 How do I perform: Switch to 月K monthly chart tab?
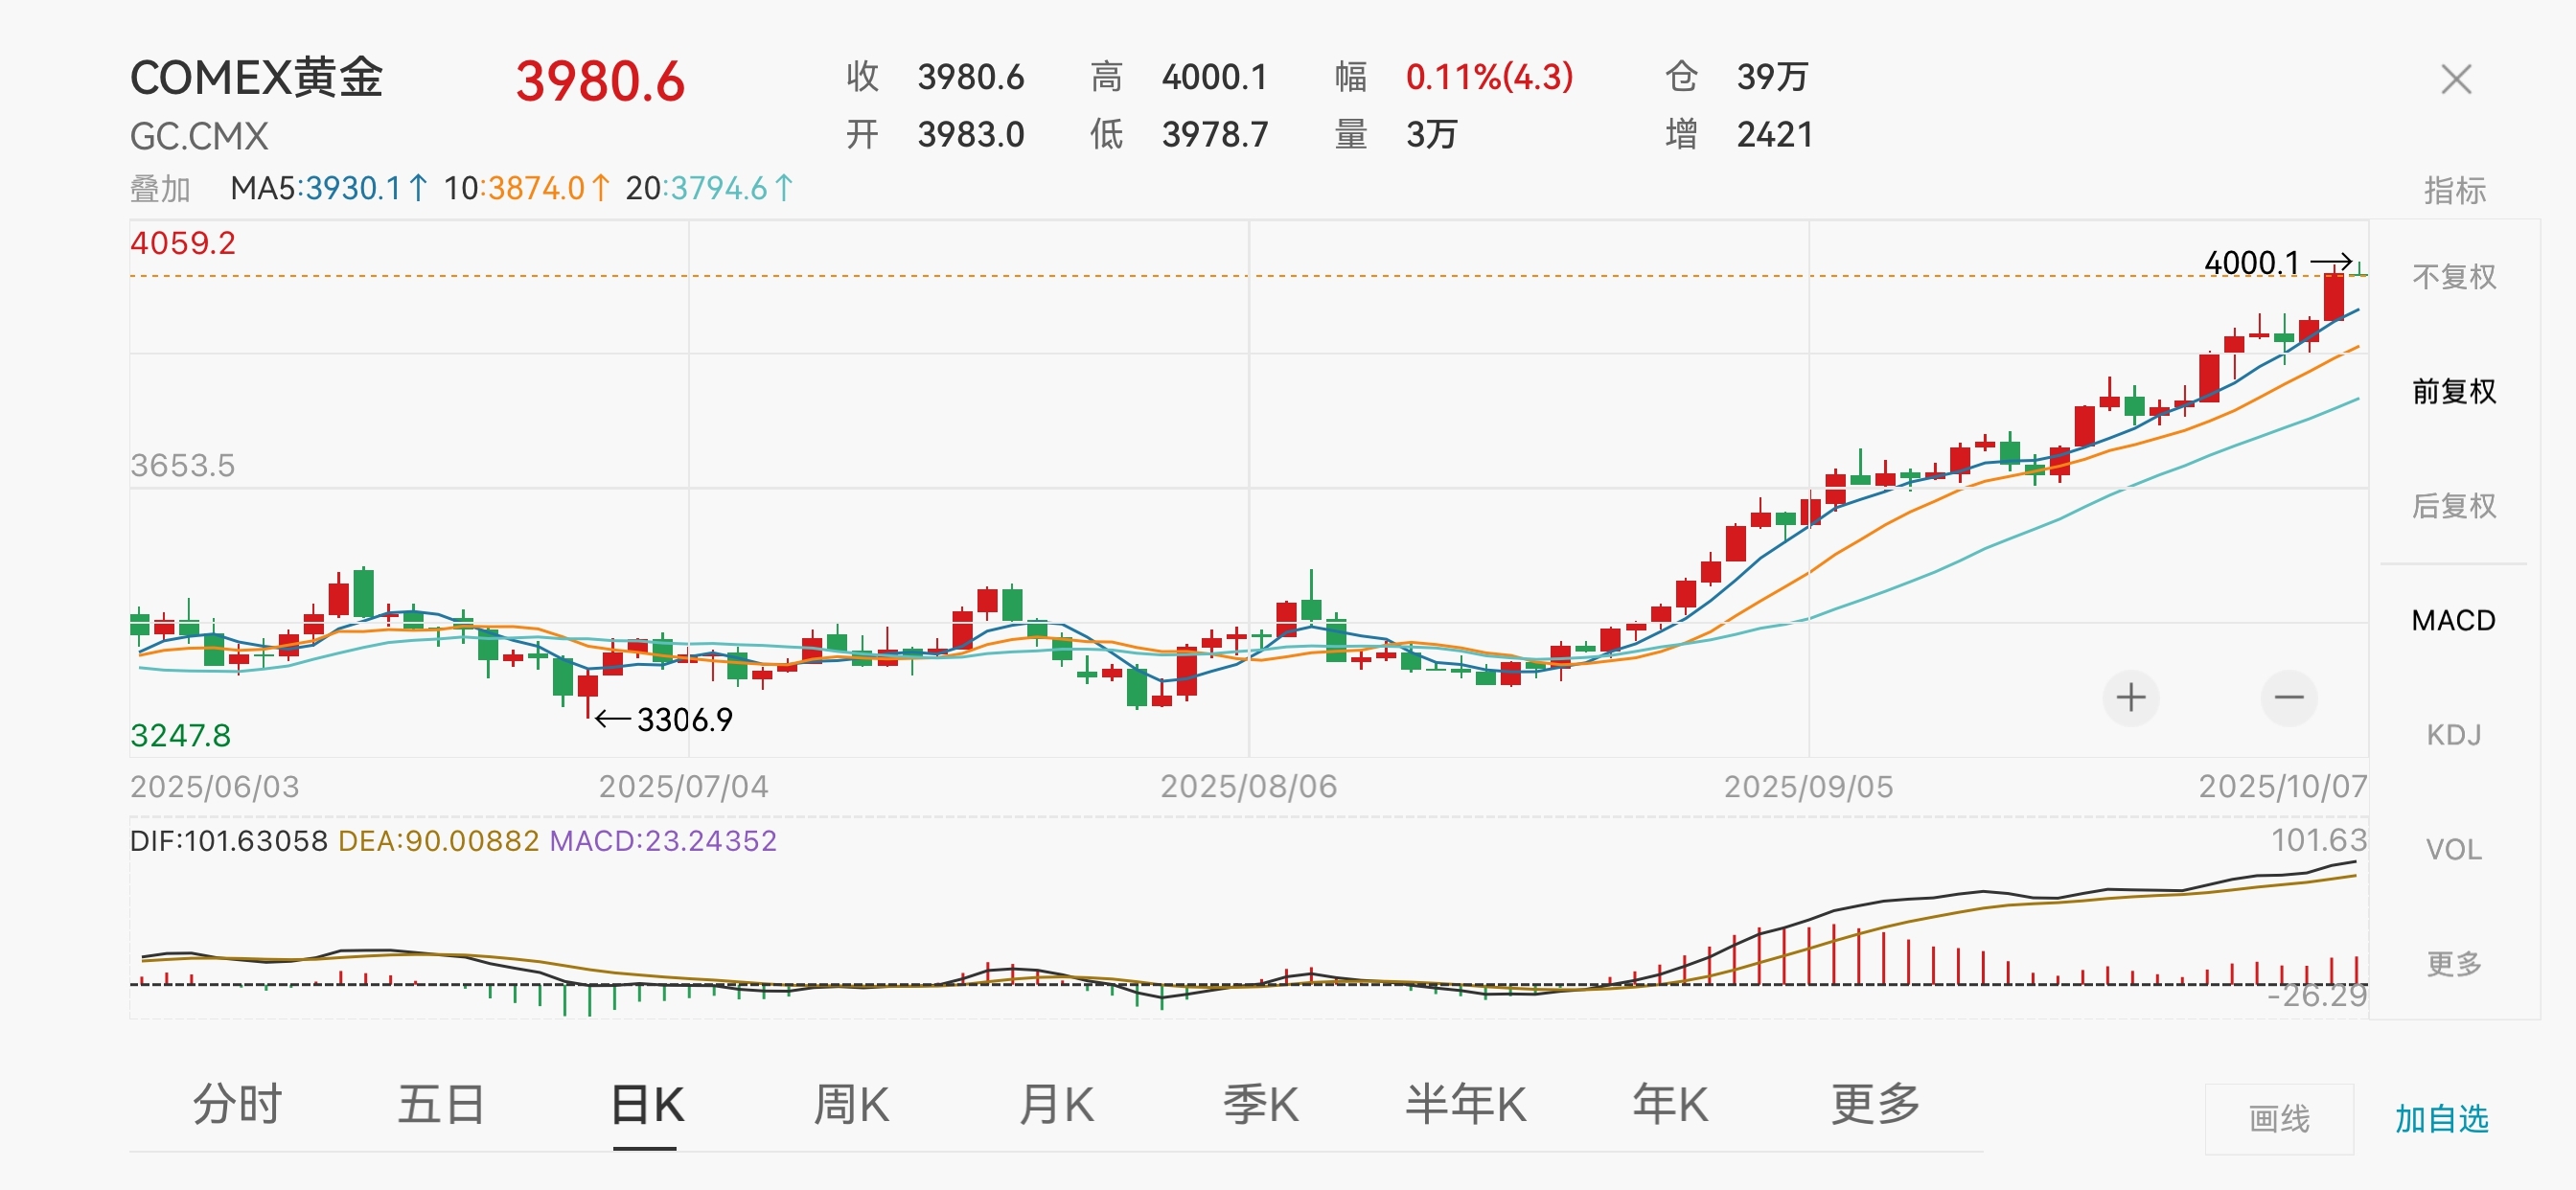click(x=1056, y=1105)
